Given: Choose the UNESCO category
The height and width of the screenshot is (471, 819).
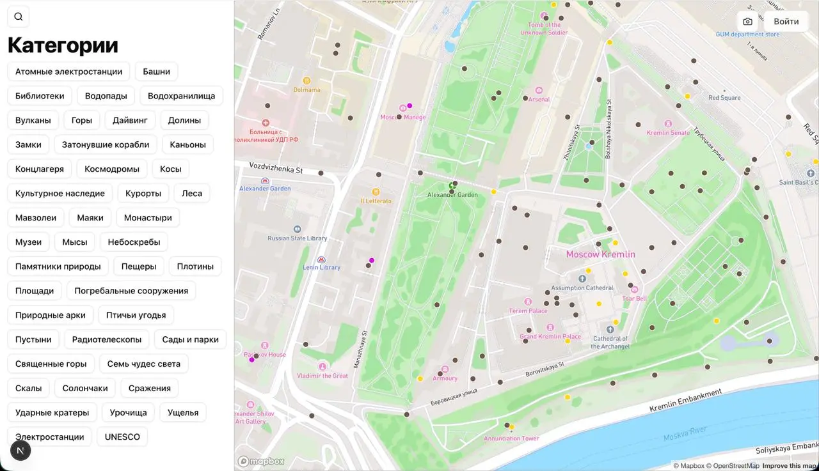Looking at the screenshot, I should (x=122, y=437).
